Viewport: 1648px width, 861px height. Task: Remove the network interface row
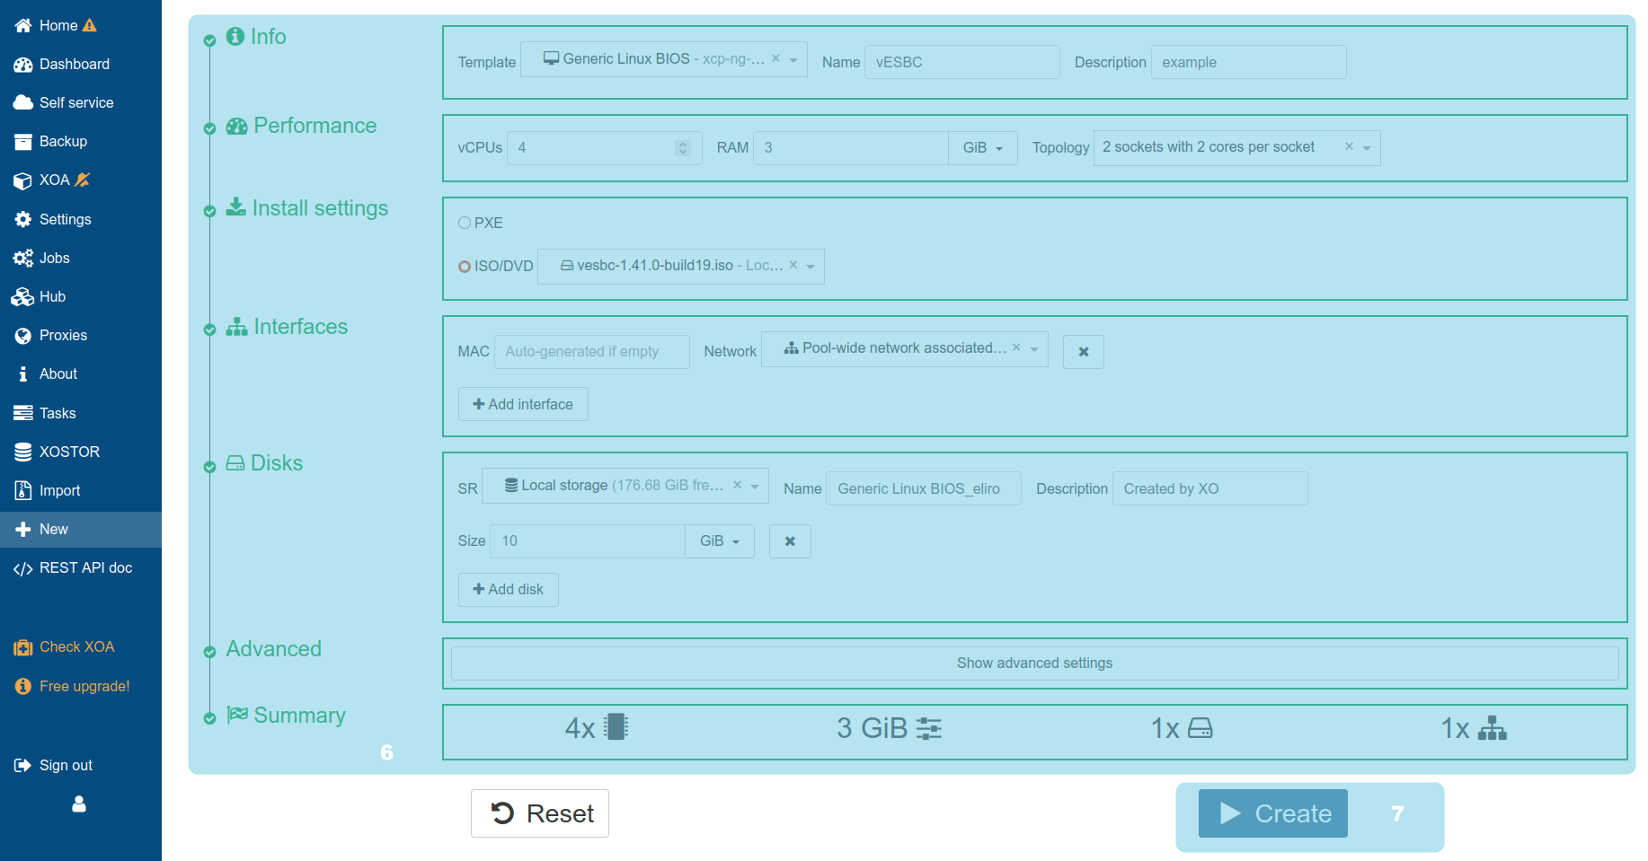pyautogui.click(x=1084, y=352)
